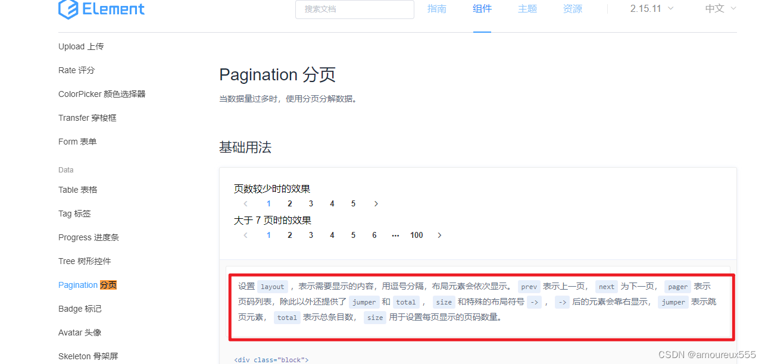The image size is (765, 364).
Task: Click the previous-page arrow in the second demo
Action: [245, 235]
